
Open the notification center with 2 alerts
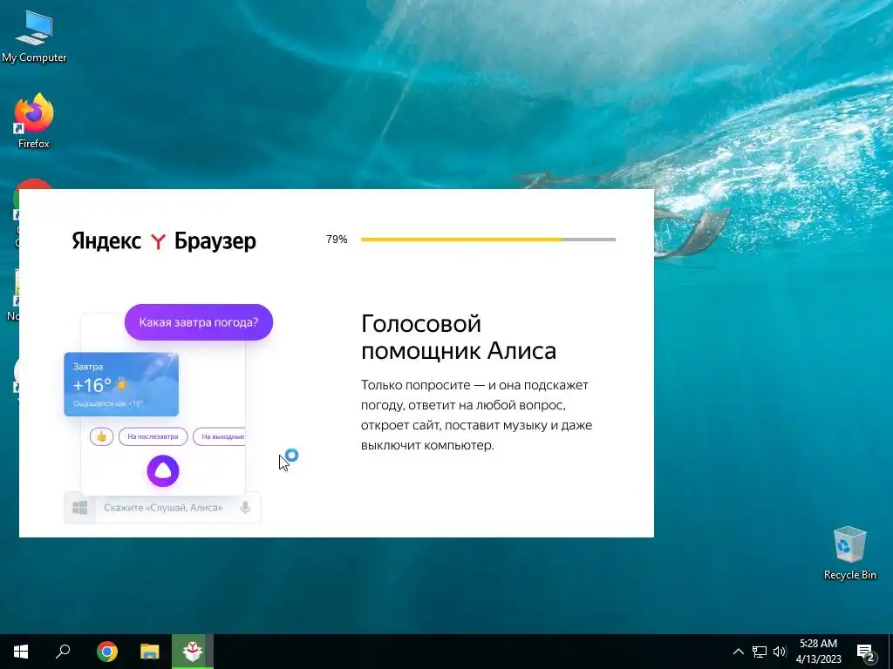click(866, 652)
